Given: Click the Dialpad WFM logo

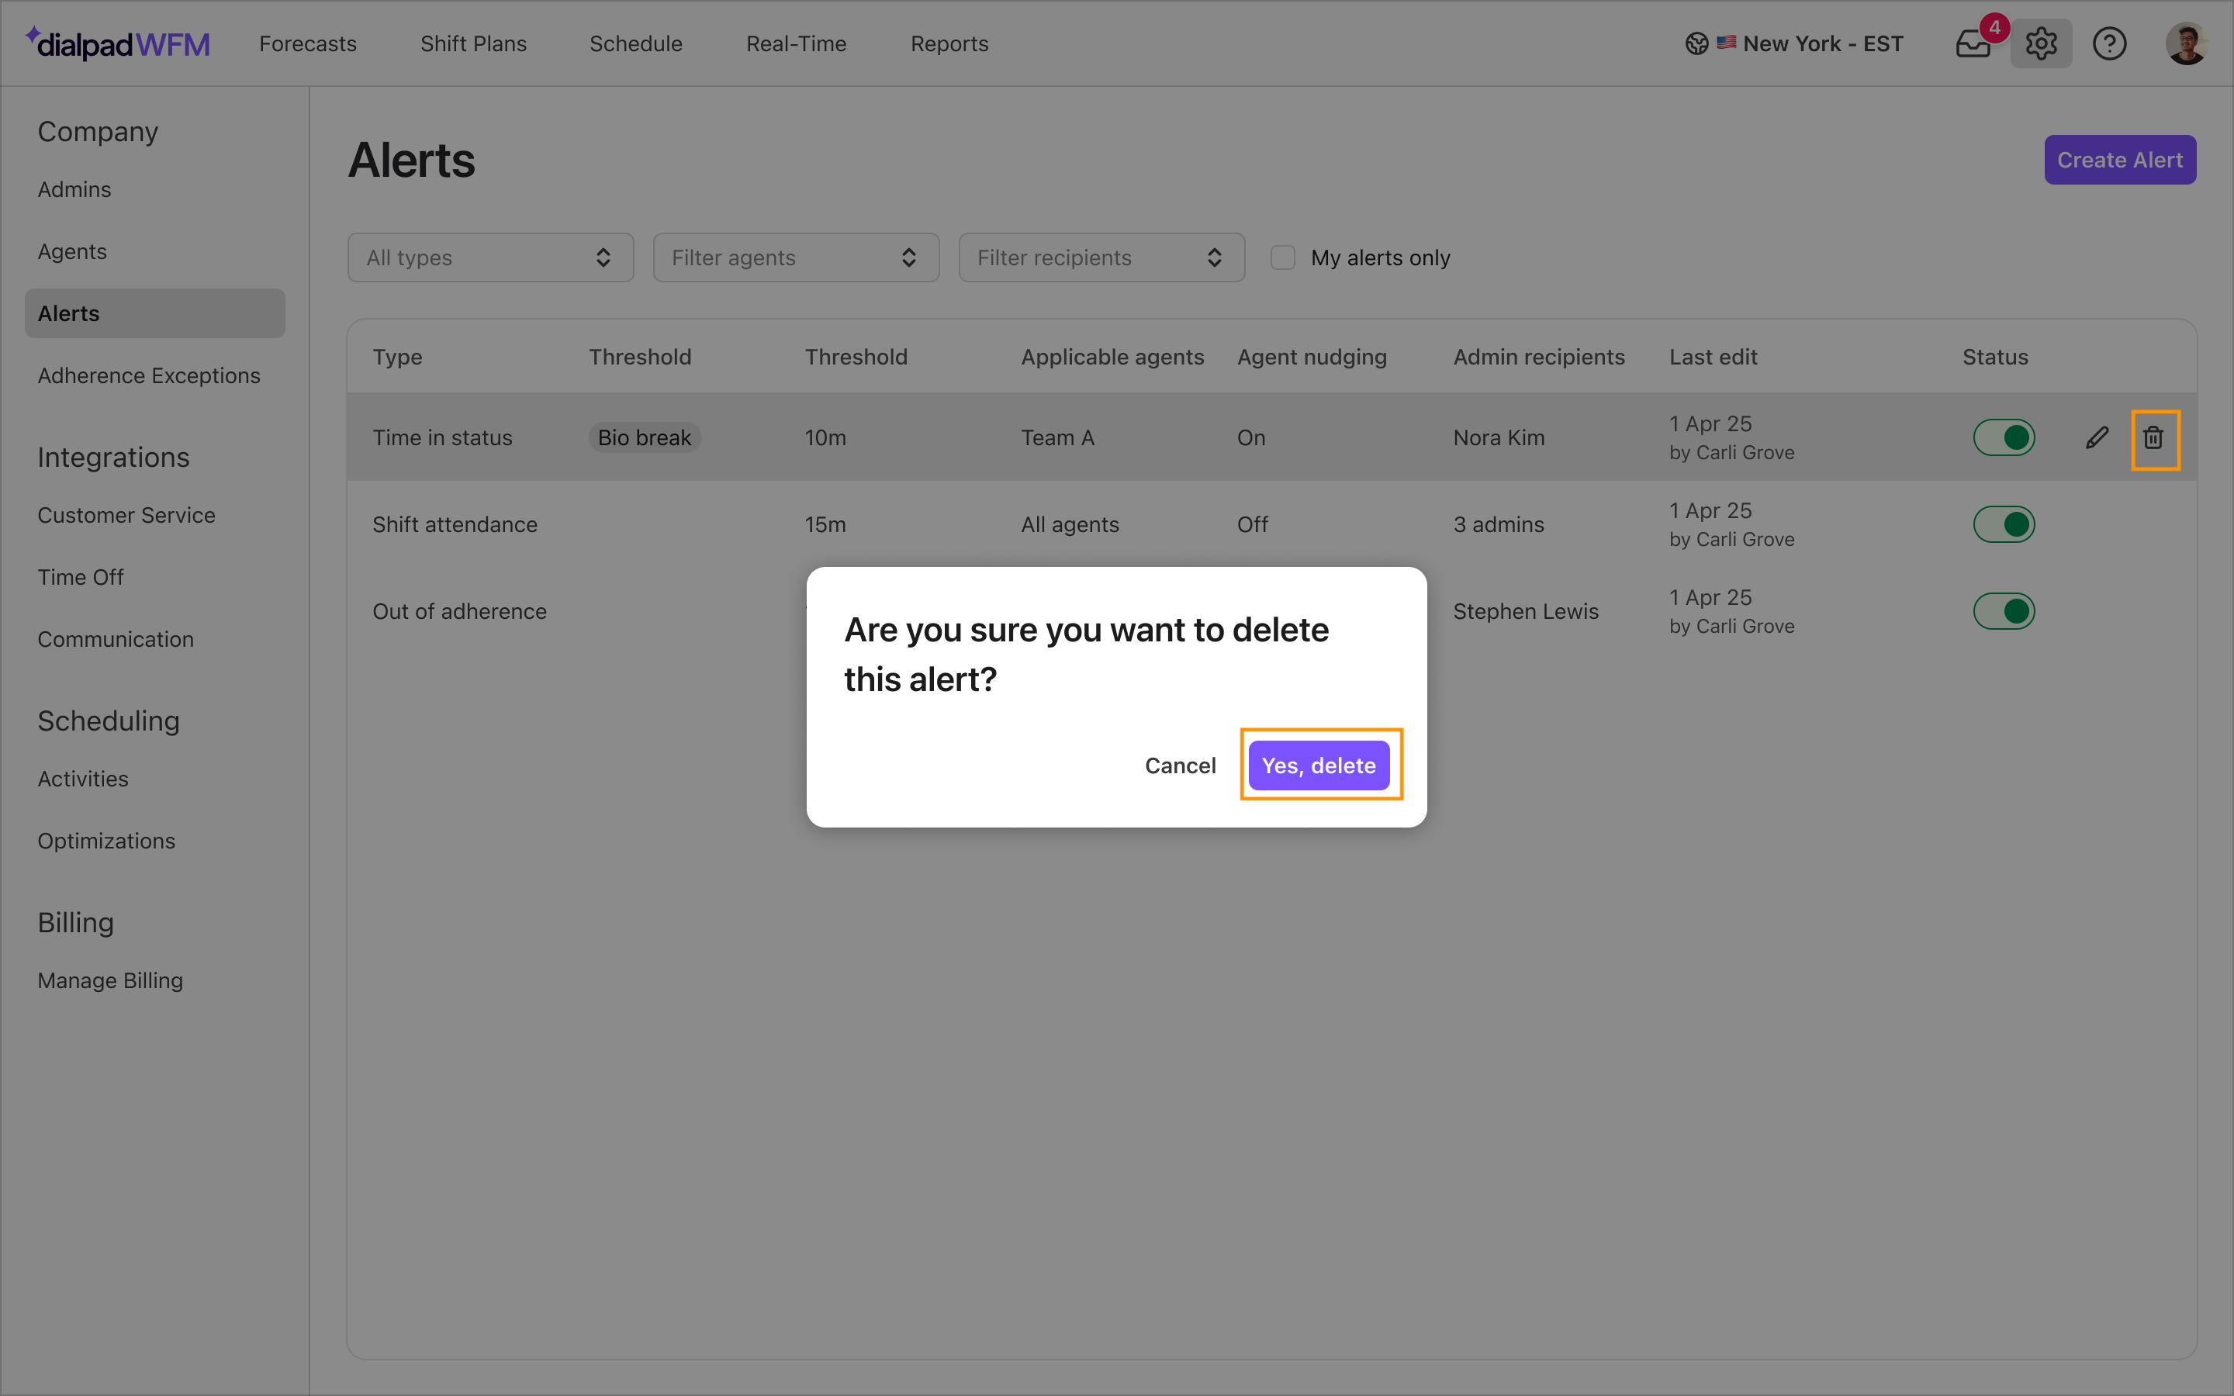Looking at the screenshot, I should (117, 43).
